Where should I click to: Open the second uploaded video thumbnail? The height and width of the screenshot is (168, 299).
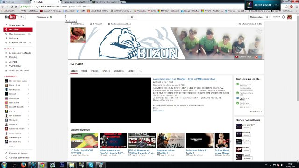[113, 140]
